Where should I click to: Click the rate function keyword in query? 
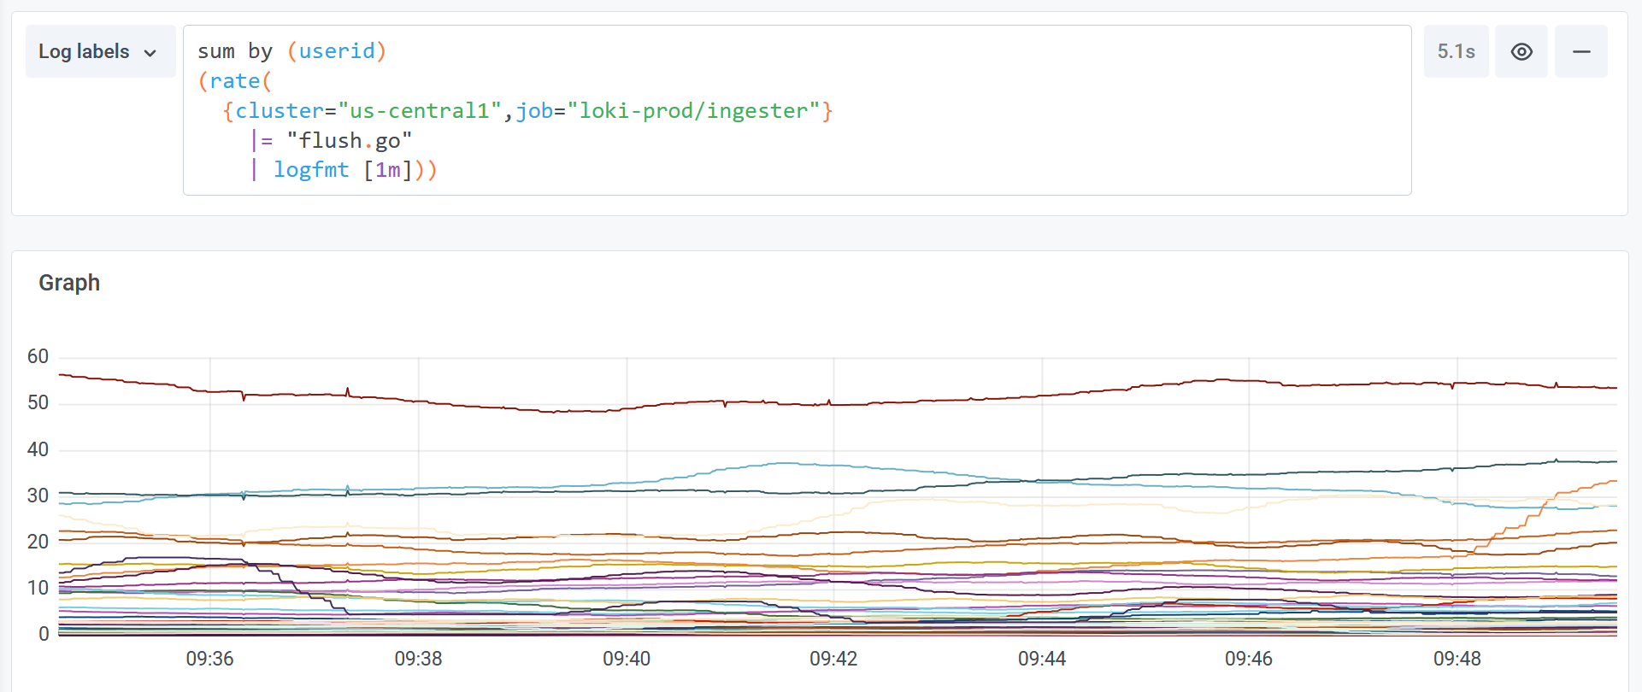[x=234, y=81]
